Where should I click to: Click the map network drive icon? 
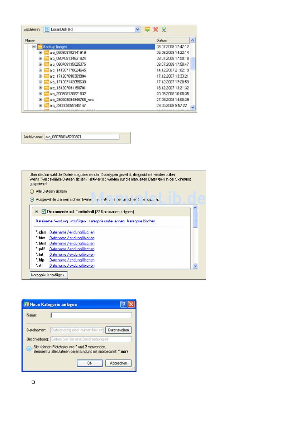click(x=164, y=29)
